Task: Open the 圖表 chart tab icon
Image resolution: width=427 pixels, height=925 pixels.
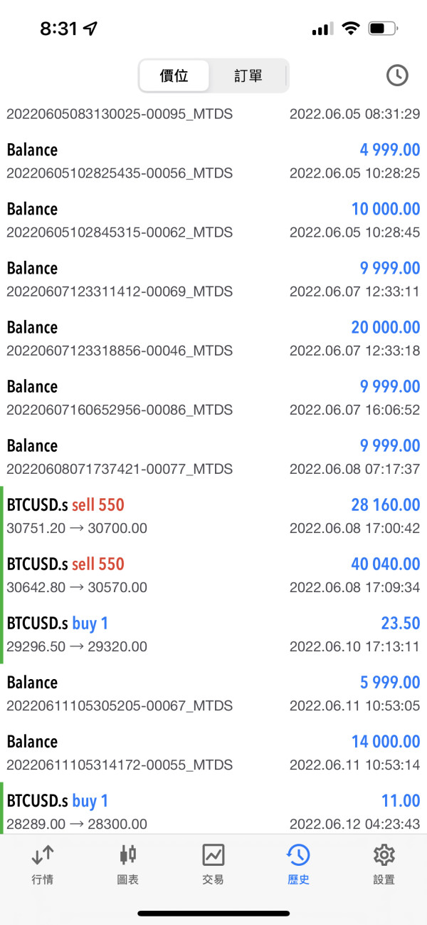Action: click(x=128, y=855)
